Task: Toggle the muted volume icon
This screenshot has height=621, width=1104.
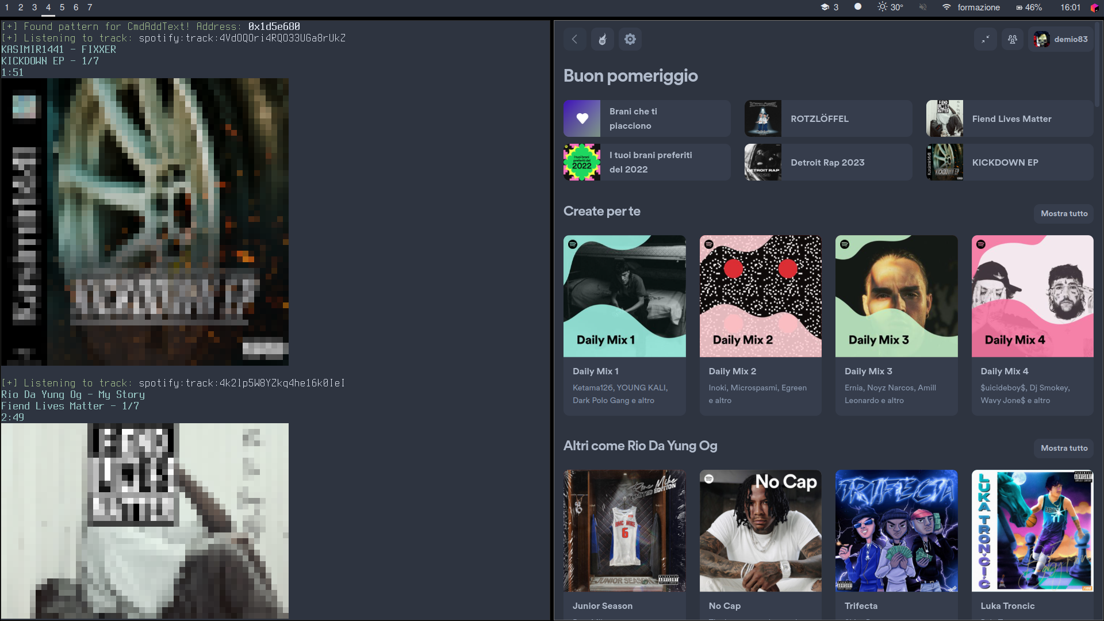Action: (x=922, y=7)
